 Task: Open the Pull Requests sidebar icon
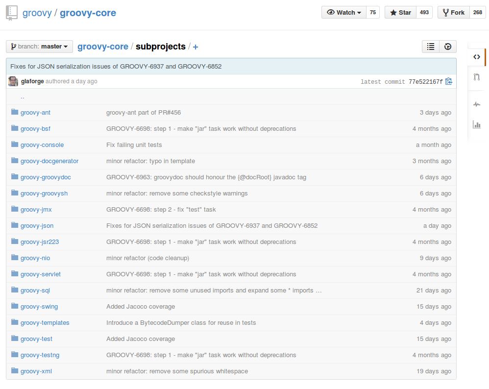coord(477,77)
